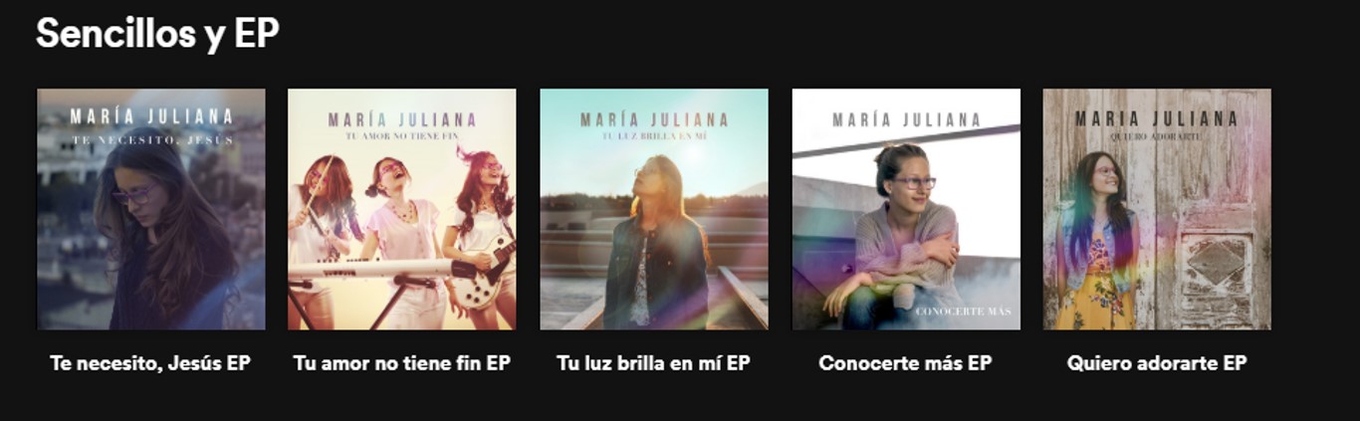This screenshot has width=1360, height=421.
Task: Click the Te necesito, Jesús EP title link
Action: 150,363
